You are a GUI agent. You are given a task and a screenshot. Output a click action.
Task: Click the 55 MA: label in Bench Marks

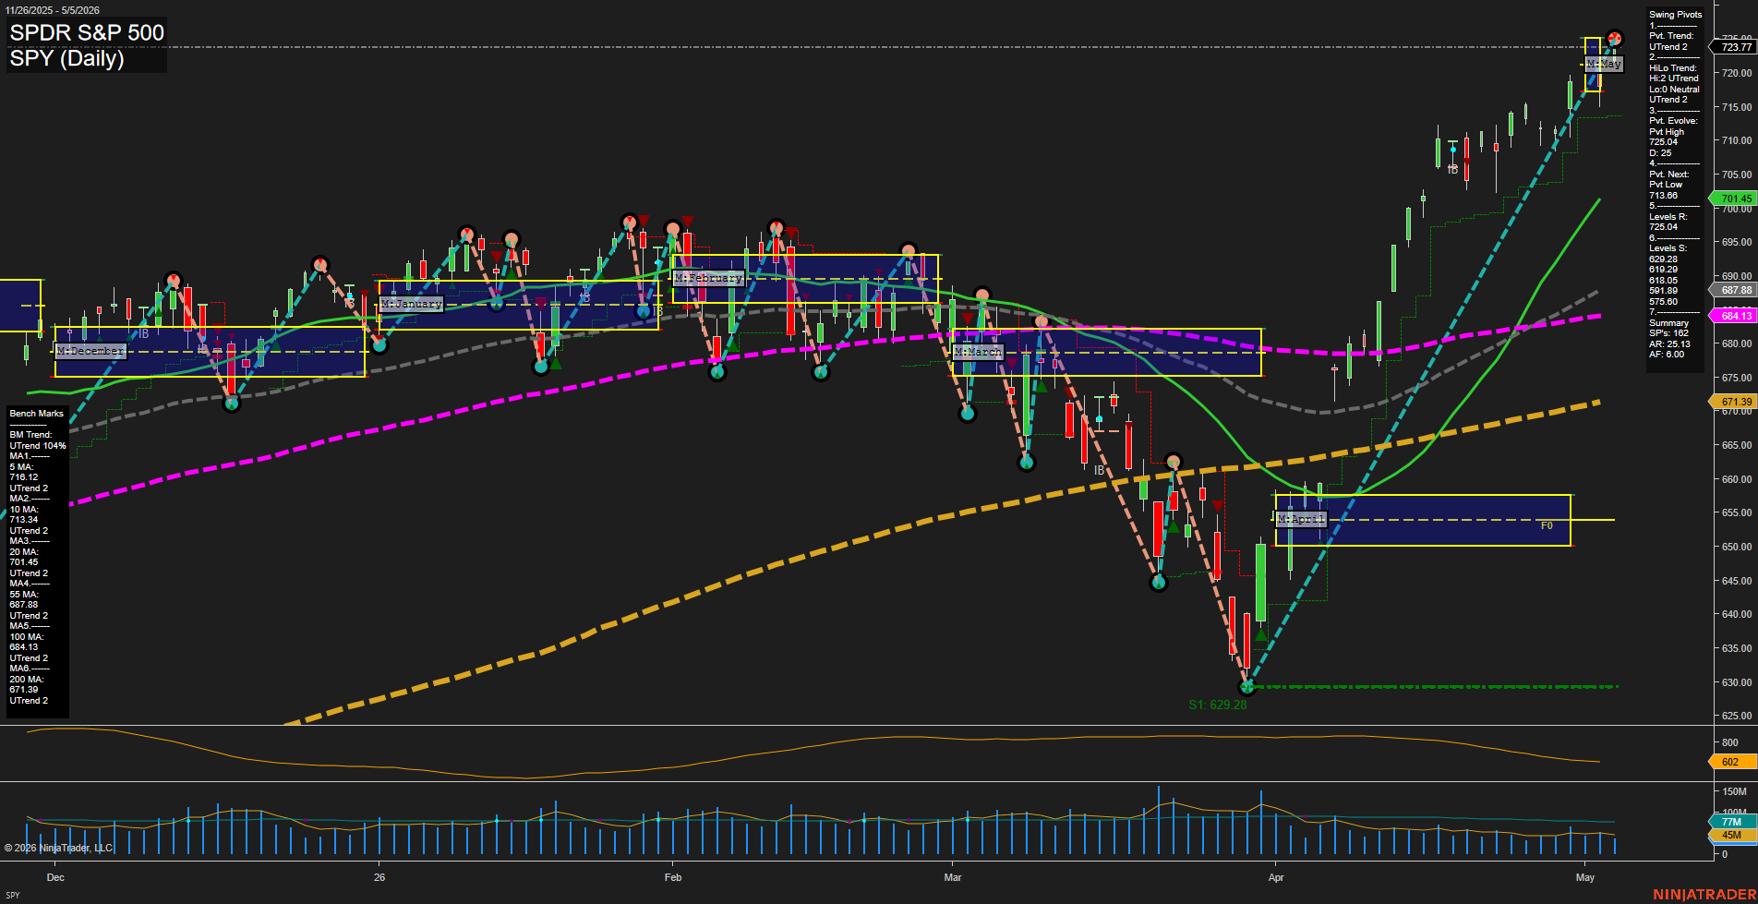[24, 595]
